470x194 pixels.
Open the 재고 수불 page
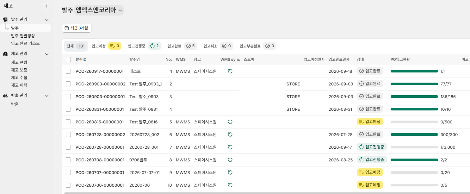click(19, 78)
